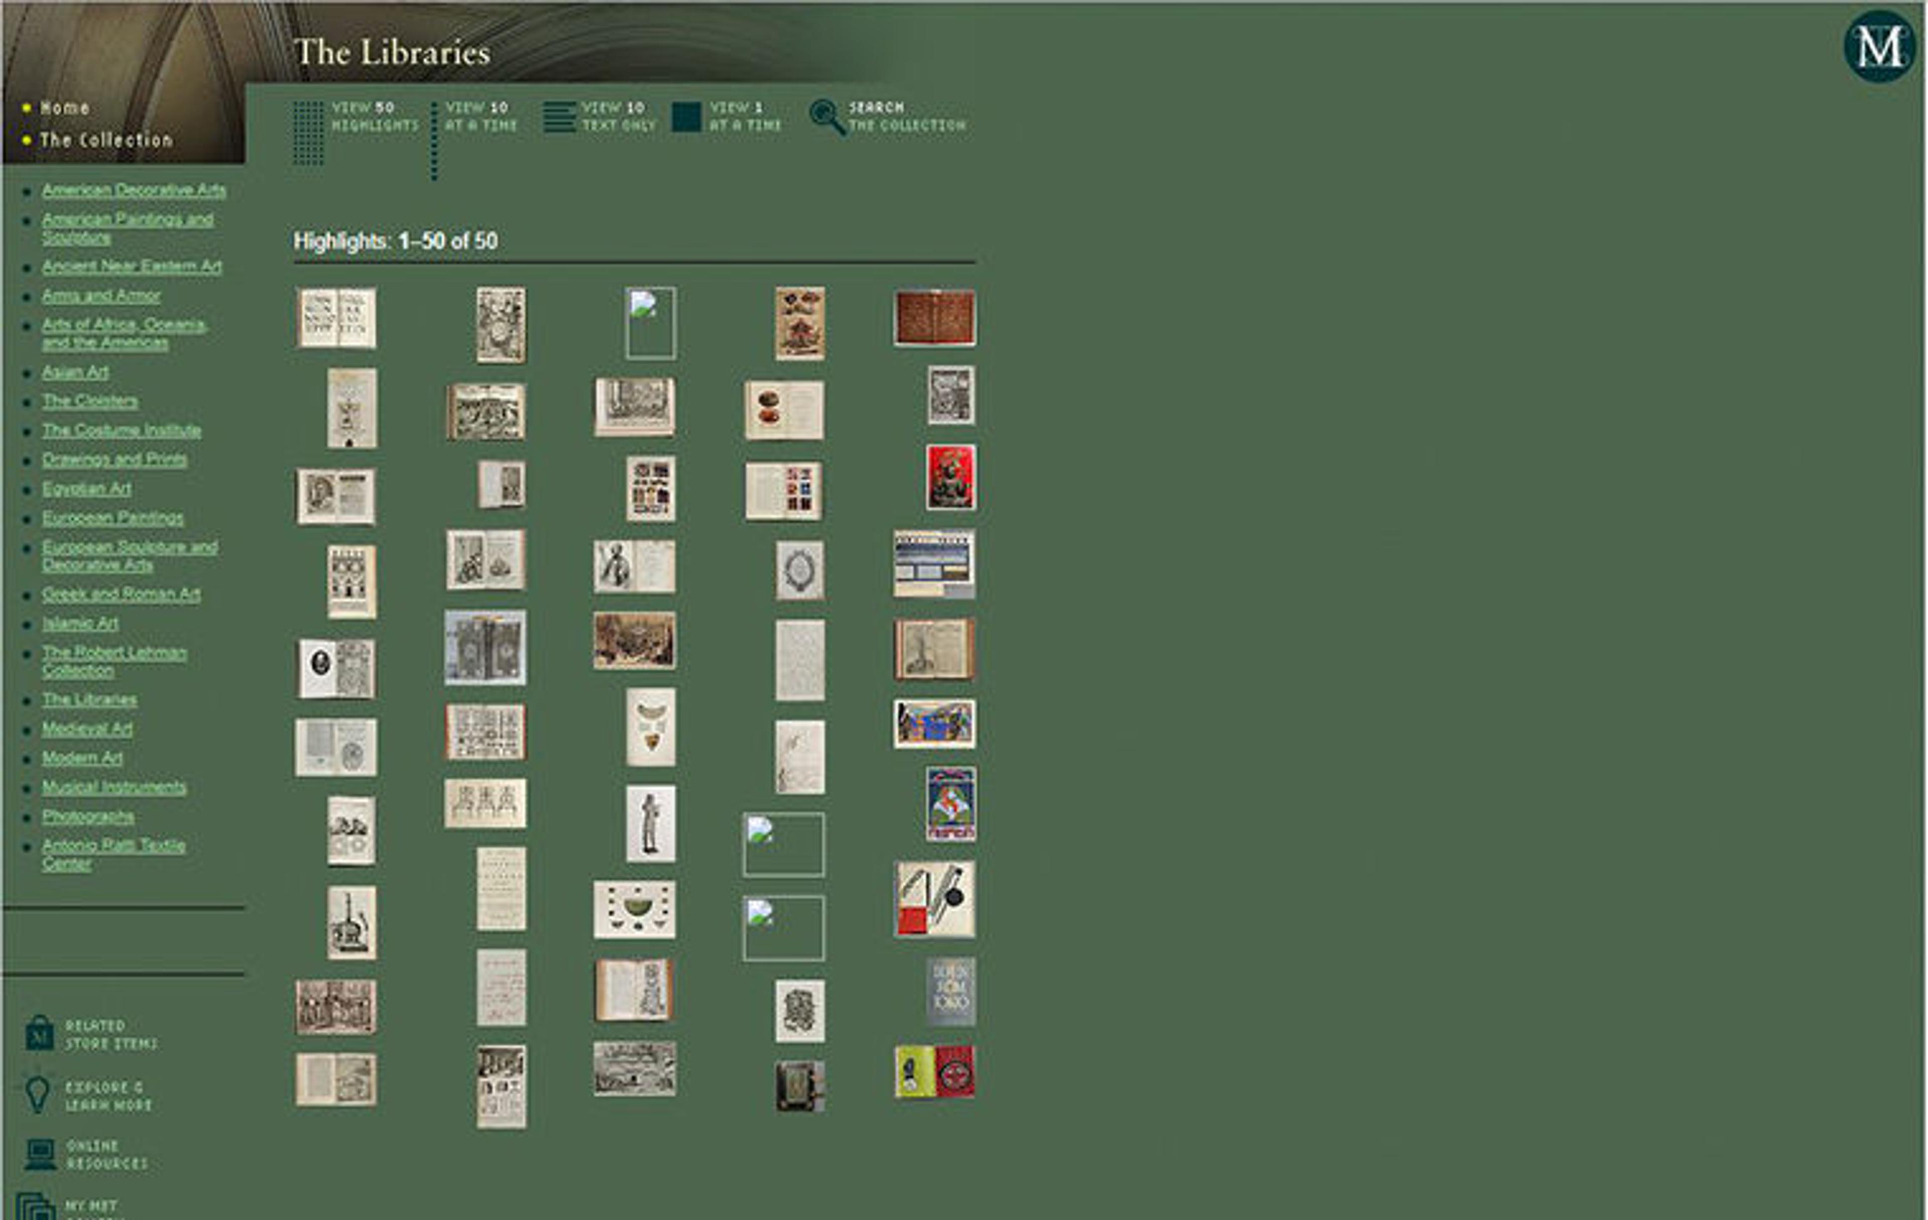Open the American Decorative Arts link
This screenshot has width=1928, height=1220.
point(134,190)
